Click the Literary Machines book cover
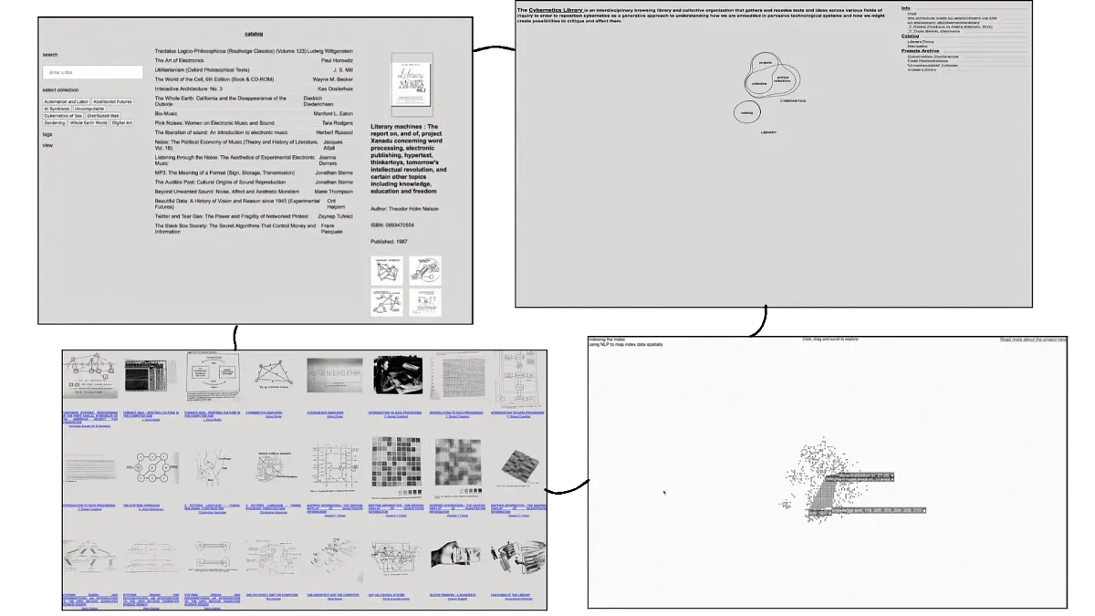 [x=411, y=85]
